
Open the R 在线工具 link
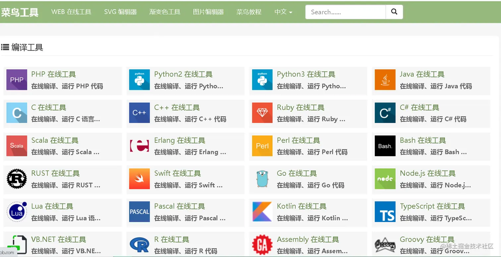[x=172, y=239]
